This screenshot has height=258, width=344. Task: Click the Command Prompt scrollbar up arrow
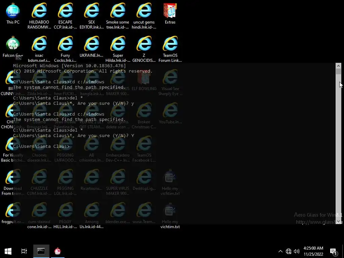tap(338, 66)
